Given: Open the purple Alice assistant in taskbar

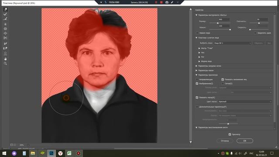Looking at the screenshot, I should click(14, 153).
